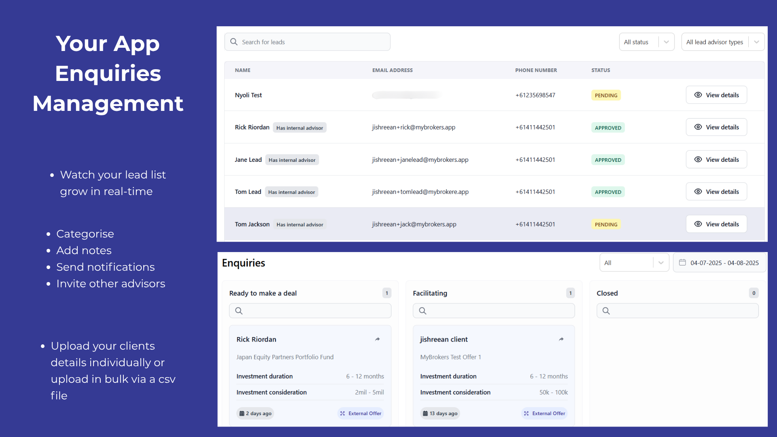
Task: Click calendar icon beside '13 days ago'
Action: click(425, 413)
